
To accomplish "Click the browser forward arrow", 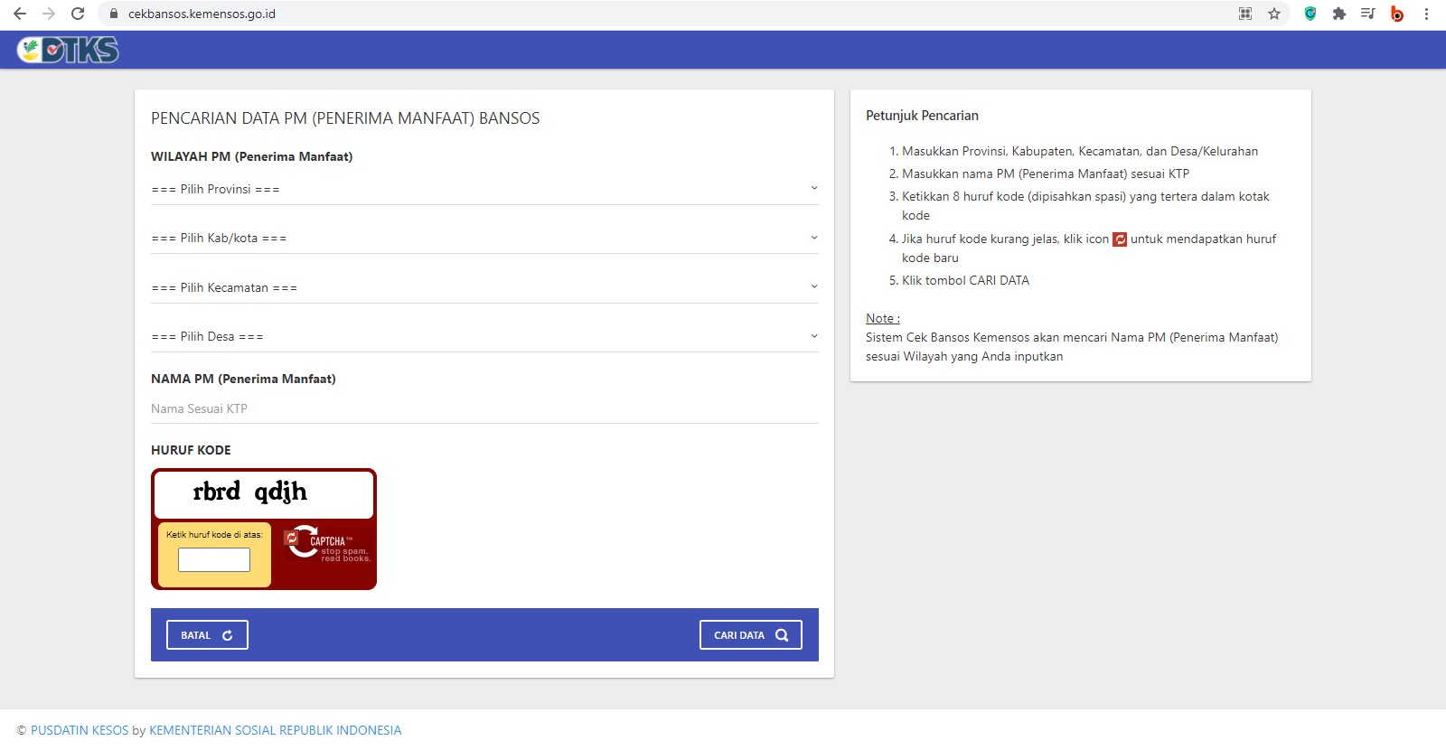I will (49, 14).
